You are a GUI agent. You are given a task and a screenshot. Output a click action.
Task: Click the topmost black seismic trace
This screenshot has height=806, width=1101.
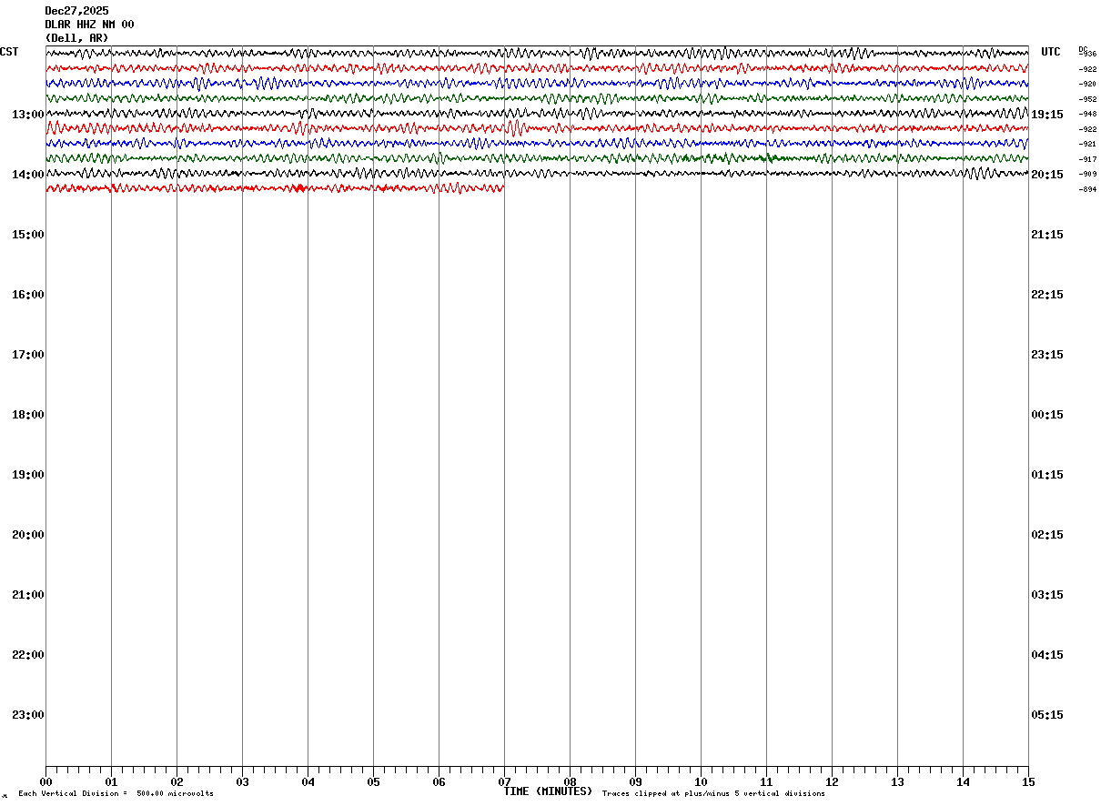pyautogui.click(x=537, y=54)
